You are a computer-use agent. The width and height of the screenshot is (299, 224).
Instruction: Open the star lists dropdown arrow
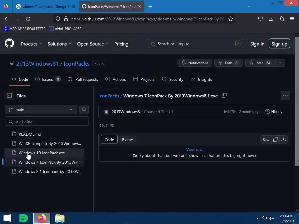(x=280, y=63)
